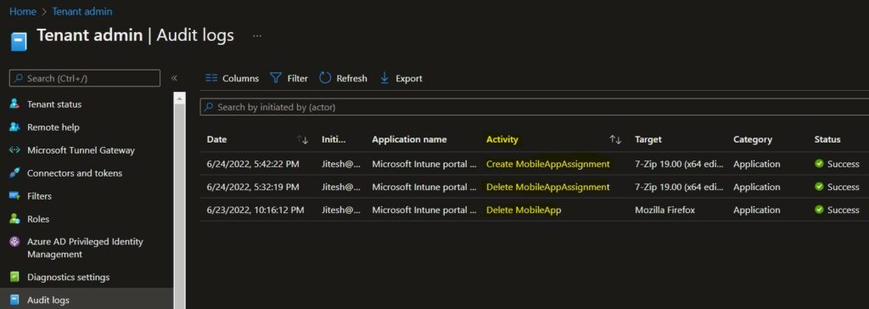Toggle sort arrows on Date column
This screenshot has height=309, width=869.
point(302,139)
